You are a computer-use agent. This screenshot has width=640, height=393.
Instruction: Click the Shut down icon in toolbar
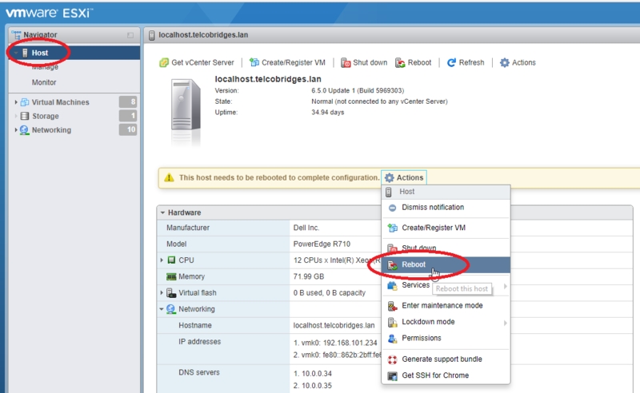click(346, 62)
